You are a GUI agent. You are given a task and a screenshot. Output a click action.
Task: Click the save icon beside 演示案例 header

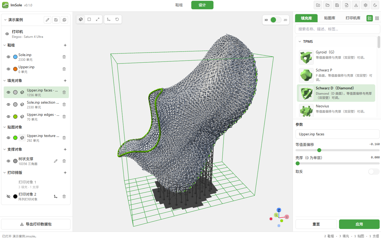56,20
